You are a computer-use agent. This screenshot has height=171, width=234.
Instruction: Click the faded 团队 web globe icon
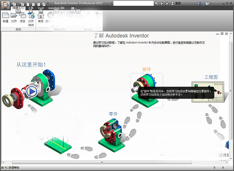[51, 15]
